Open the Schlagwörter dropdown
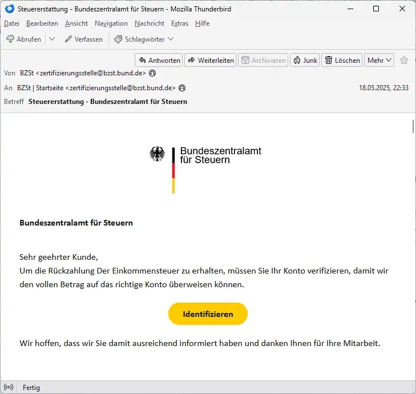The width and height of the screenshot is (416, 394). pos(144,39)
